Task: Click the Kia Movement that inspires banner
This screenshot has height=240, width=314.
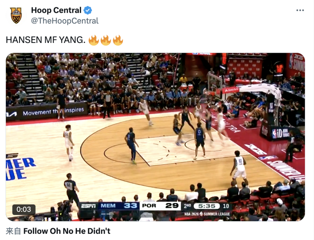Action: [x=46, y=112]
